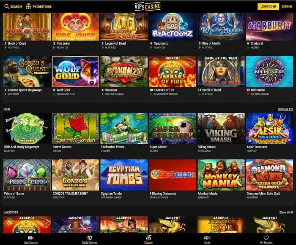Open Rick And Morty Megaways thumbnail

(x=27, y=128)
